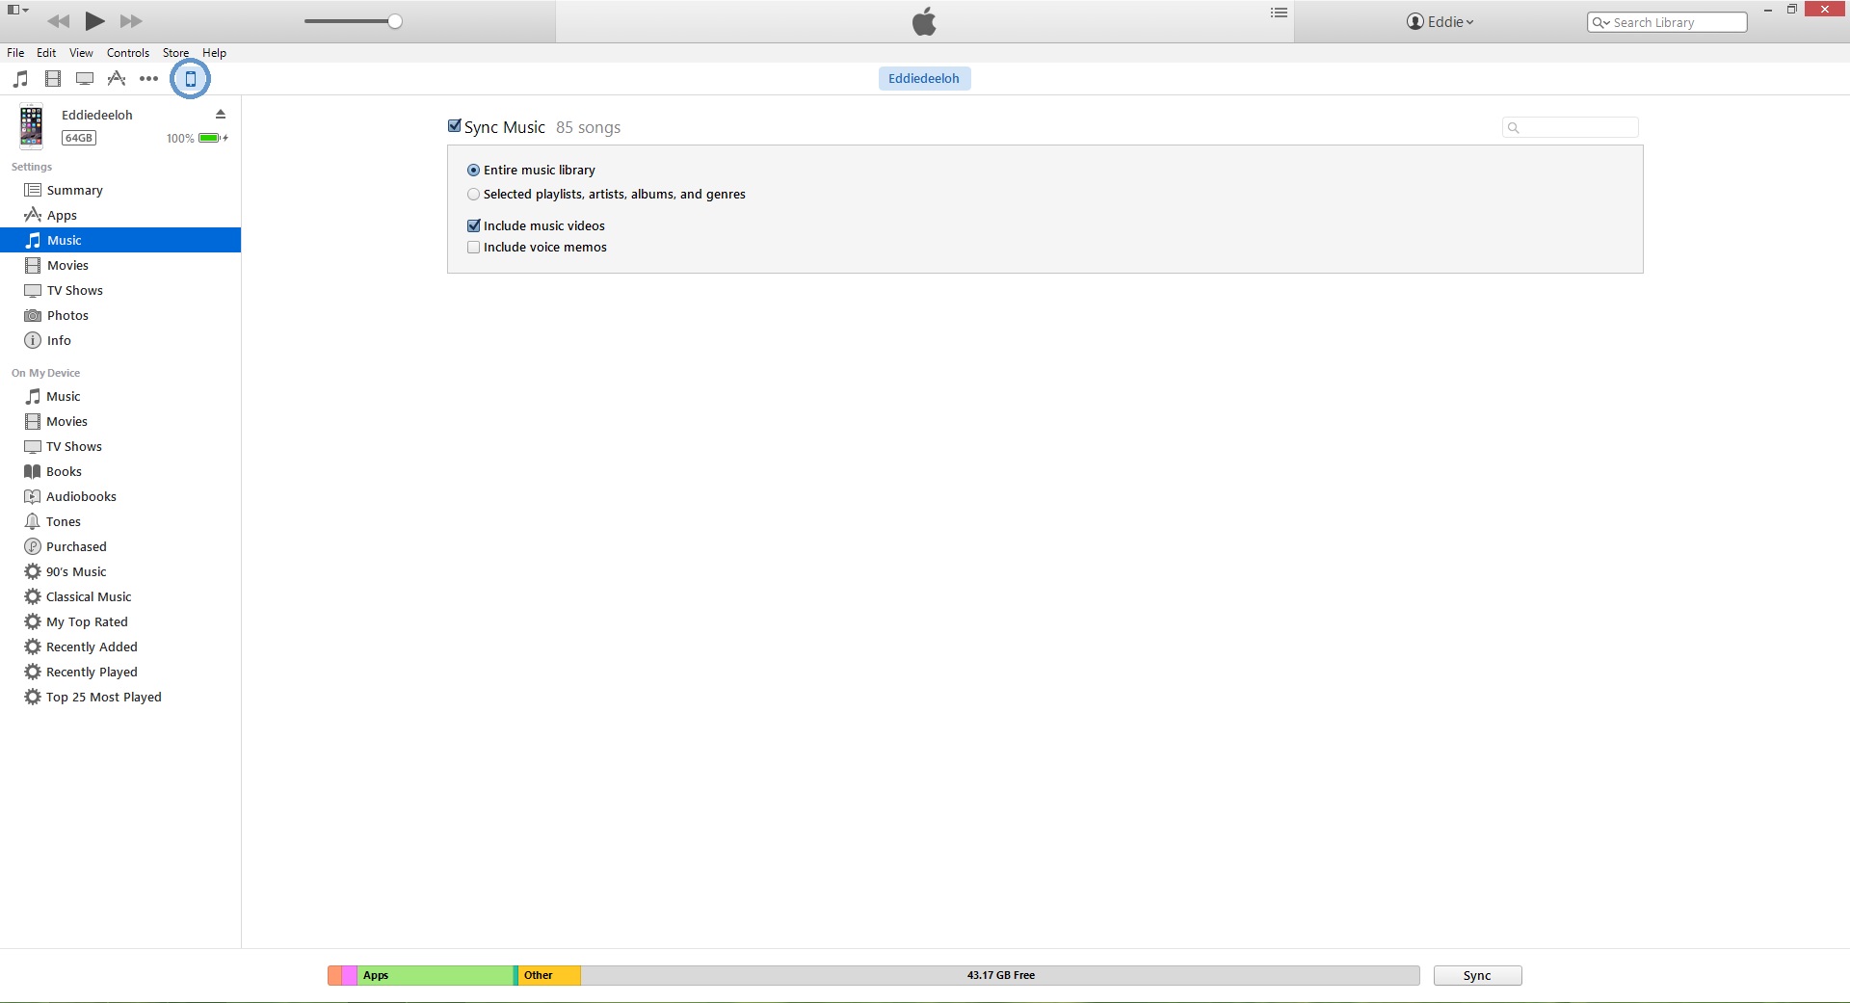Open the Movies library toolbar icon
Viewport: 1850px width, 1003px height.
[x=53, y=79]
